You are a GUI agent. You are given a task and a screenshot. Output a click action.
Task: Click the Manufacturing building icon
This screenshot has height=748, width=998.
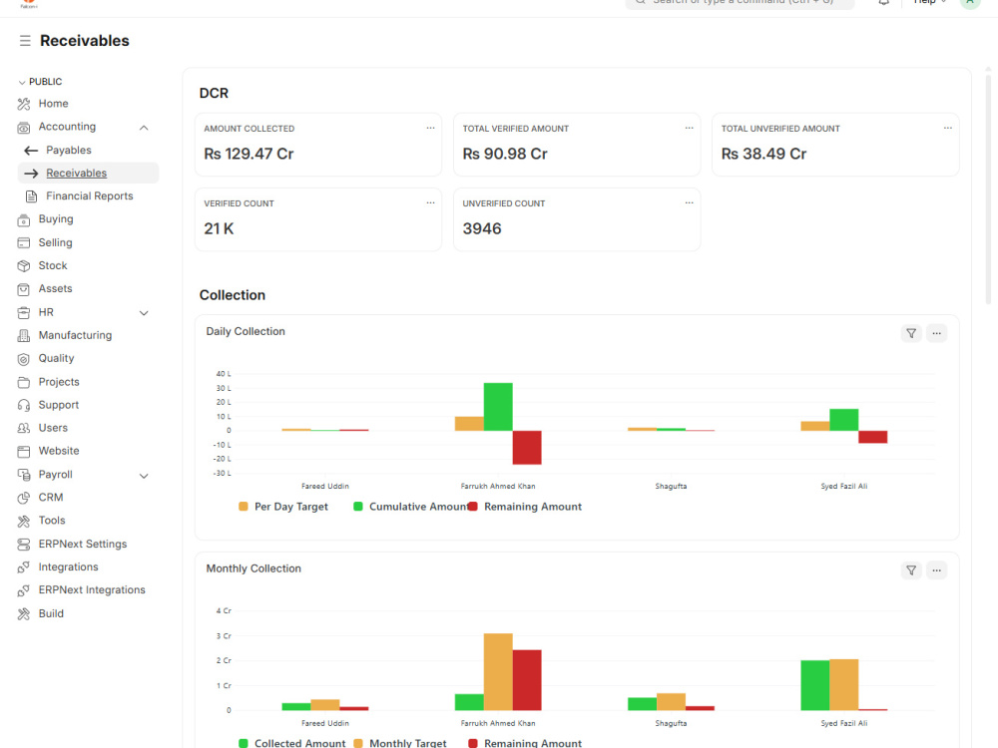click(24, 335)
